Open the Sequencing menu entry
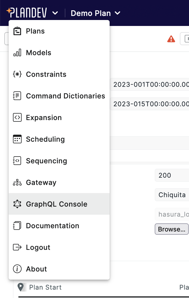Image resolution: width=189 pixels, height=298 pixels. pyautogui.click(x=46, y=161)
